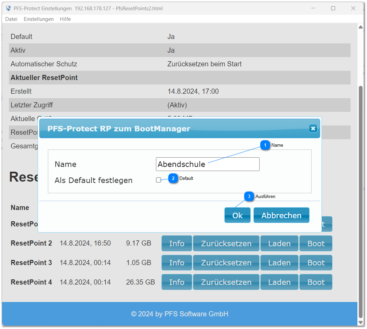Click the Name input field with Abendschule
The height and width of the screenshot is (329, 367).
[207, 164]
